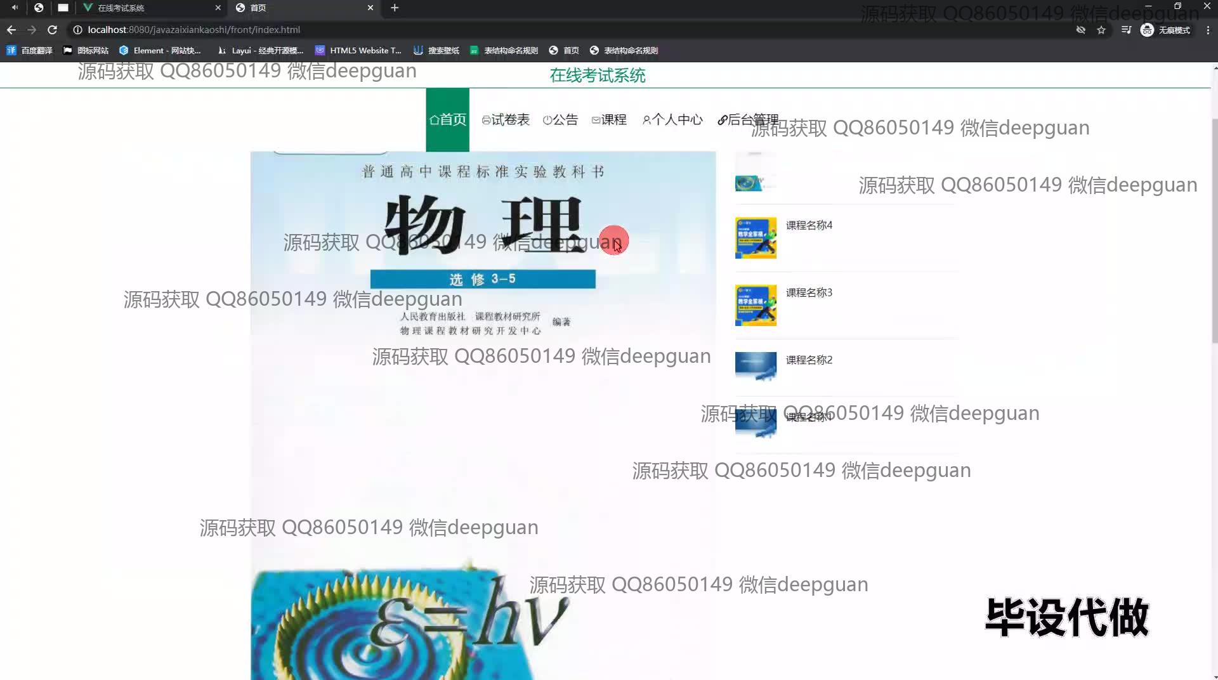Bookmark this page with the star icon
Image resolution: width=1218 pixels, height=680 pixels.
click(1101, 30)
